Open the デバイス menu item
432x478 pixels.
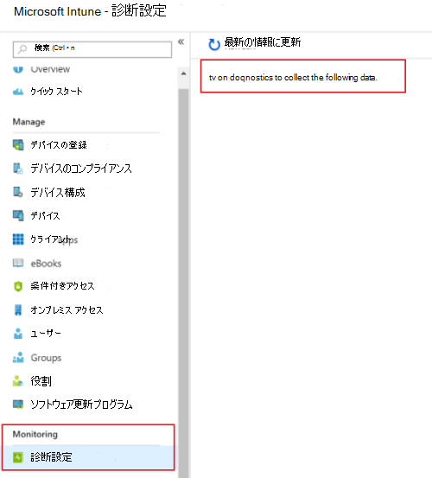coord(45,215)
